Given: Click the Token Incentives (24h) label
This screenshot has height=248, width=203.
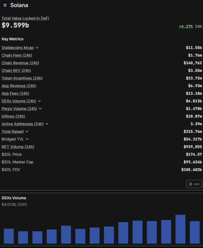Looking at the screenshot, I should pyautogui.click(x=22, y=78).
